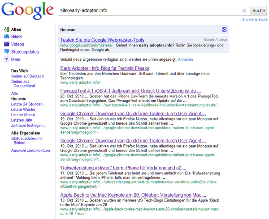Click the www.early-adopter.info/ URL of the first result
The height and width of the screenshot is (219, 269).
click(x=80, y=82)
